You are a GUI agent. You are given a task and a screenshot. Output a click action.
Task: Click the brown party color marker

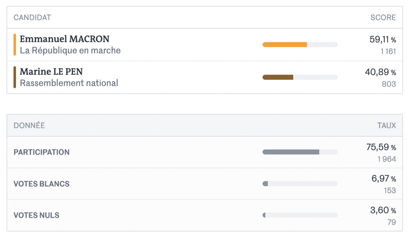[15, 77]
